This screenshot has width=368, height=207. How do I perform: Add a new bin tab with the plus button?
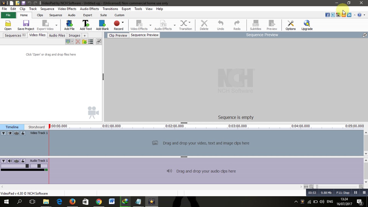pos(85,35)
